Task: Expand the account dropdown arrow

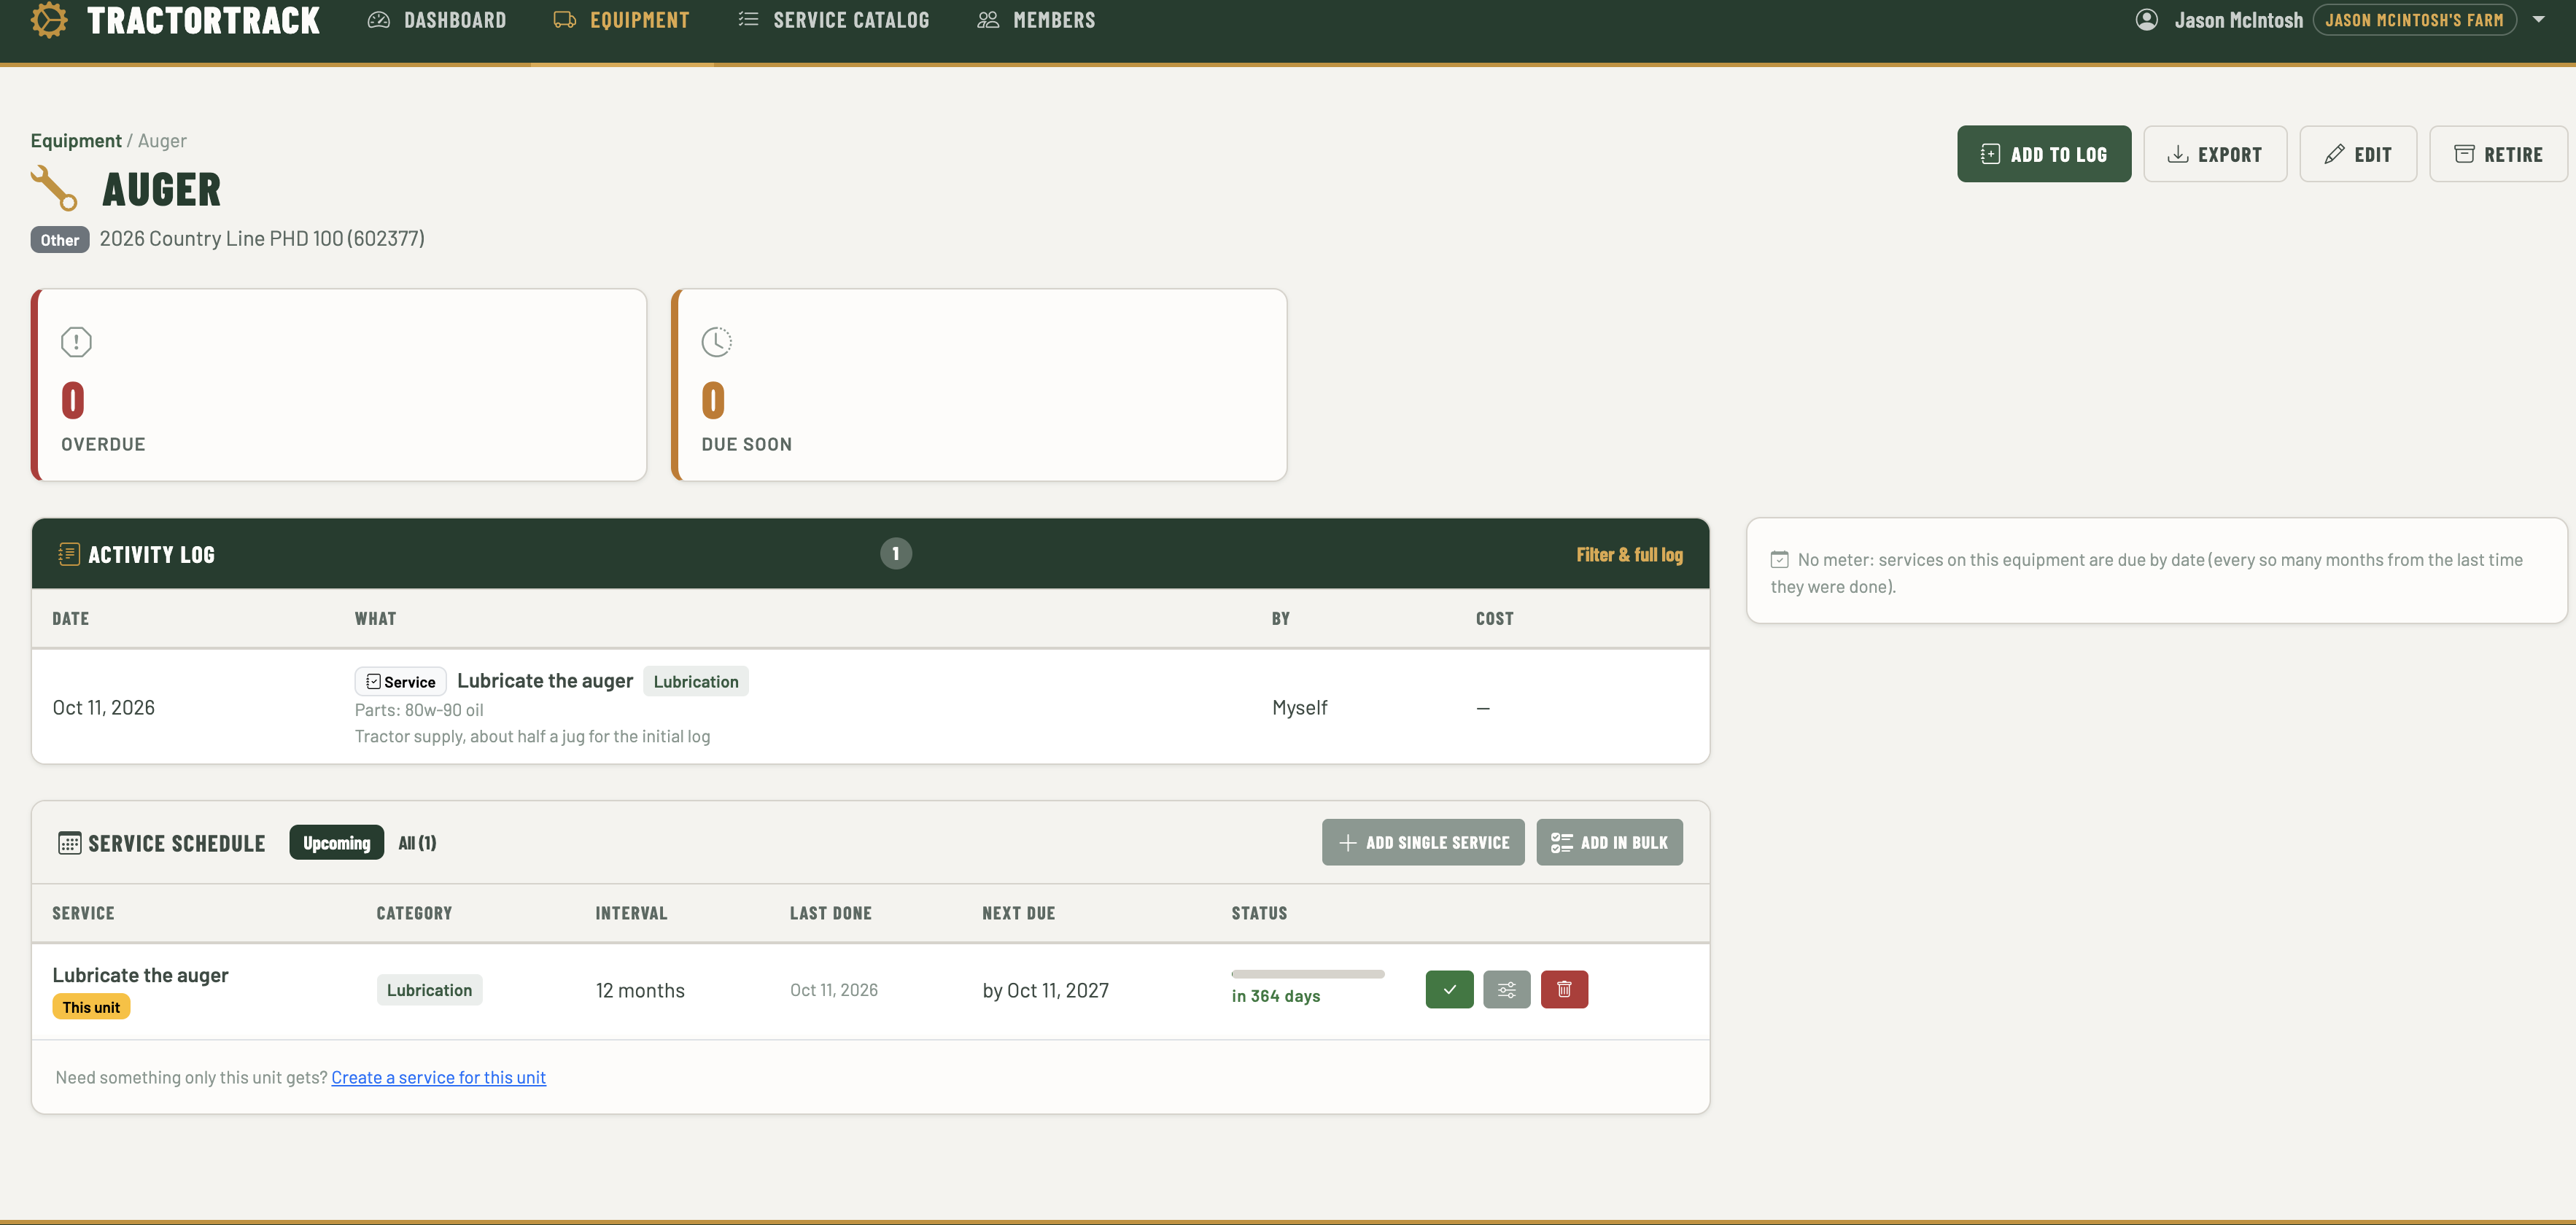Action: 2538,20
